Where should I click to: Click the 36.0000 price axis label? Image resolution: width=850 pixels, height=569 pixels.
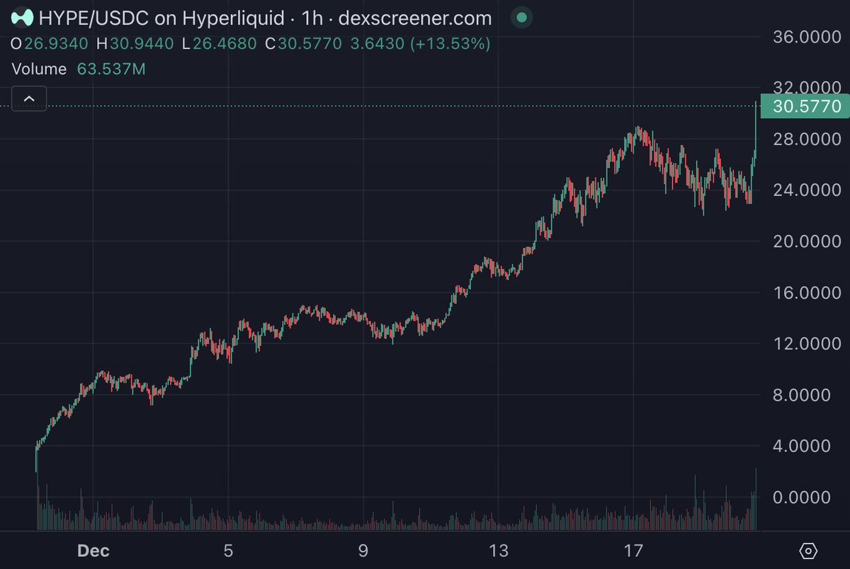807,37
